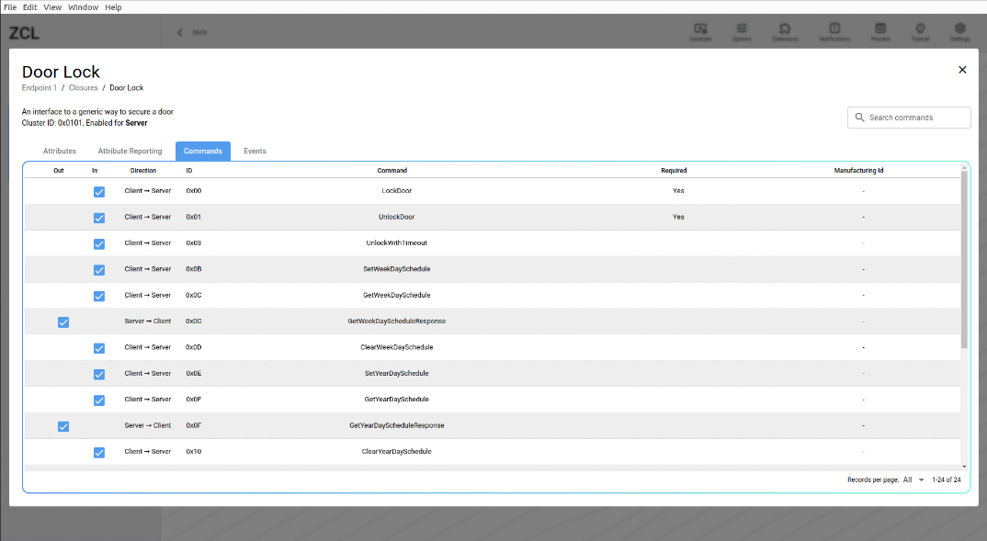Viewport: 987px width, 541px height.
Task: Open the Closures breadcrumb link
Action: pyautogui.click(x=83, y=87)
